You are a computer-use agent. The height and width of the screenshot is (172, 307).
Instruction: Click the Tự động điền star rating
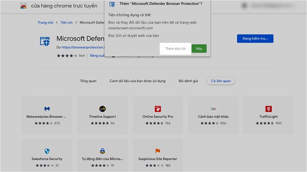(100, 166)
